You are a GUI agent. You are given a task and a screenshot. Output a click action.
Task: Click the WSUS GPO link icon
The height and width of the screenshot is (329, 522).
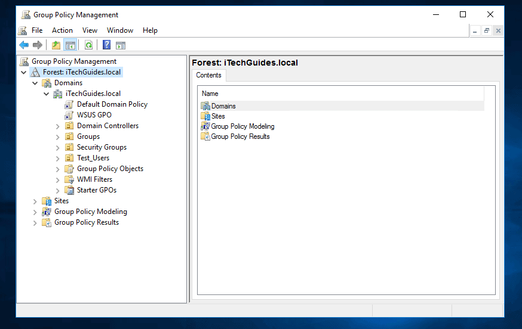tap(69, 115)
